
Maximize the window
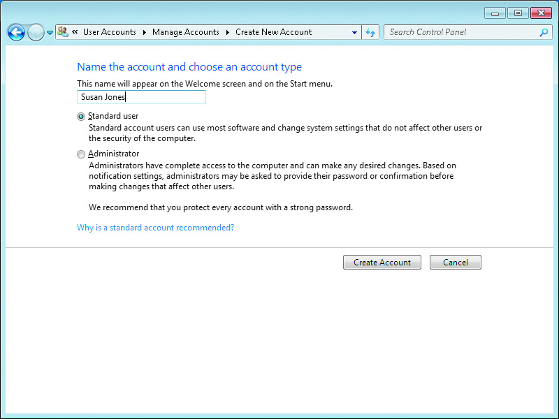click(518, 13)
